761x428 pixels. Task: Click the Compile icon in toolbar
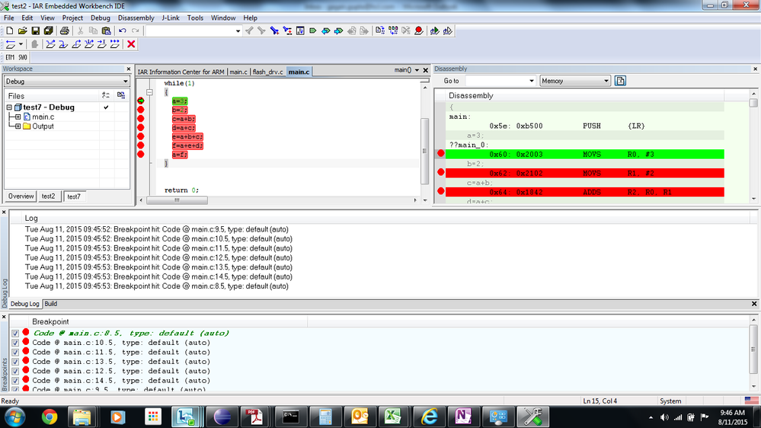pyautogui.click(x=380, y=30)
